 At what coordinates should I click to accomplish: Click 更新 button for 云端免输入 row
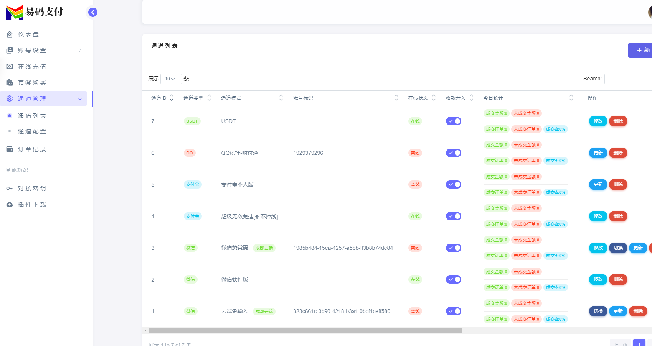pyautogui.click(x=618, y=311)
